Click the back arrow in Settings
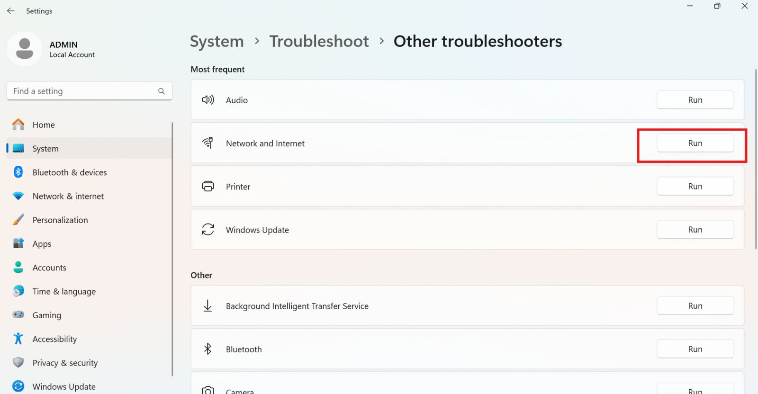This screenshot has width=758, height=394. click(x=10, y=10)
